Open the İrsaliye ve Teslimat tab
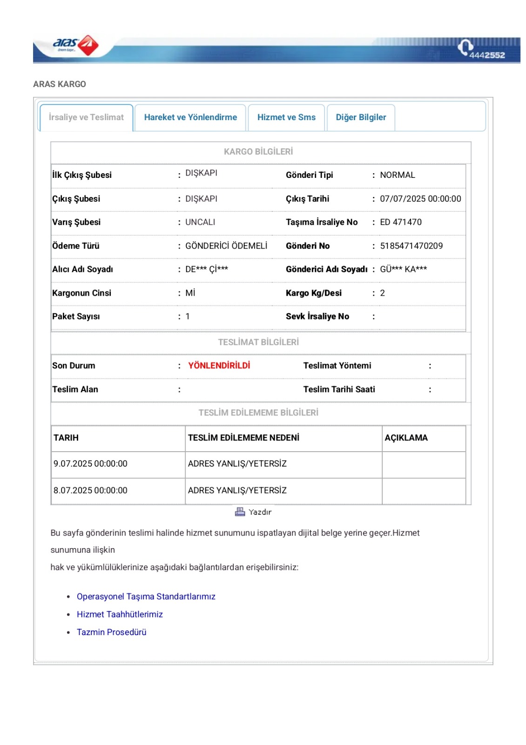The image size is (526, 745). 86,117
